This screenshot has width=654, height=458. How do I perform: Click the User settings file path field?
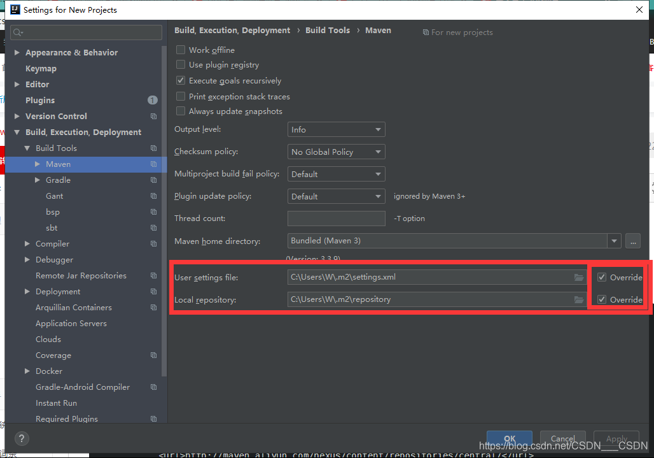point(436,277)
